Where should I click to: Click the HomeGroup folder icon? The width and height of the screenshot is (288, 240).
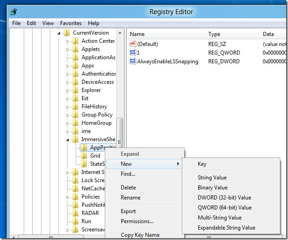pos(75,123)
